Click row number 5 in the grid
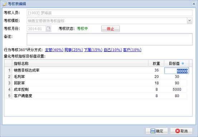This screenshot has height=137, width=198. 8,96
